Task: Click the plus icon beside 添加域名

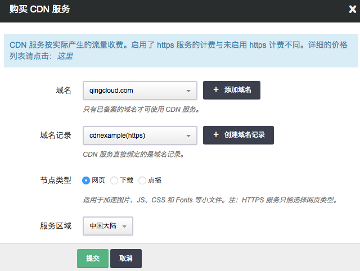Action: click(215, 90)
